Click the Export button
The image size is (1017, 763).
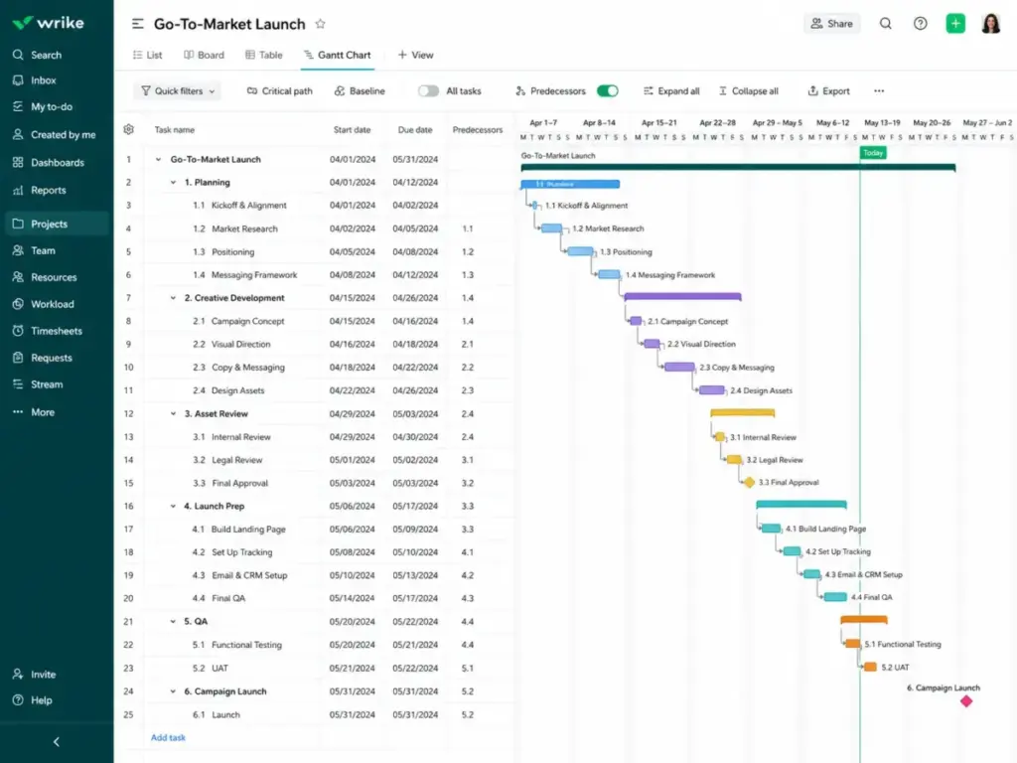click(x=829, y=90)
